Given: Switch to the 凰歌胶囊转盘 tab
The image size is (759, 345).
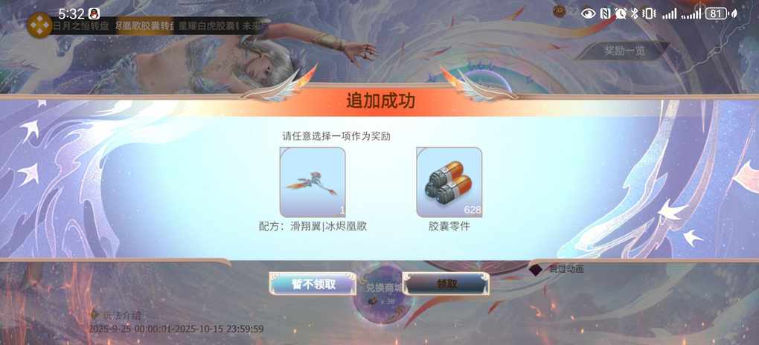Looking at the screenshot, I should coord(144,25).
